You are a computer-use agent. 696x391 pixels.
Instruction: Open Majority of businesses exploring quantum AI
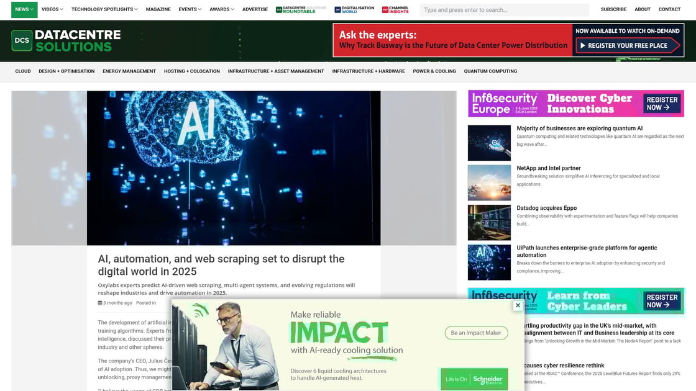pos(579,128)
